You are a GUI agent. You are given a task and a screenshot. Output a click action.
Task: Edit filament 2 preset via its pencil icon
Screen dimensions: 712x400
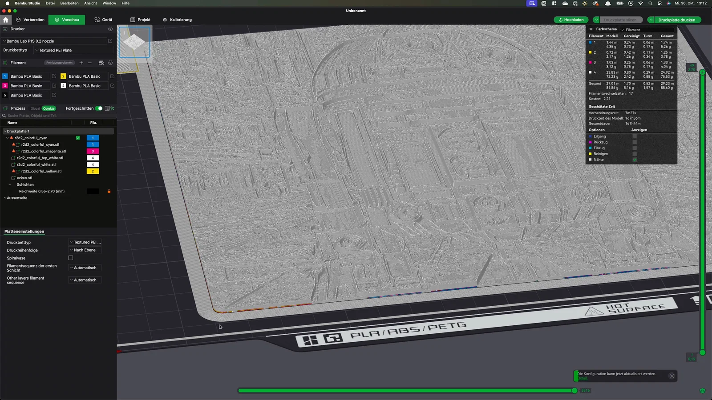click(x=112, y=76)
